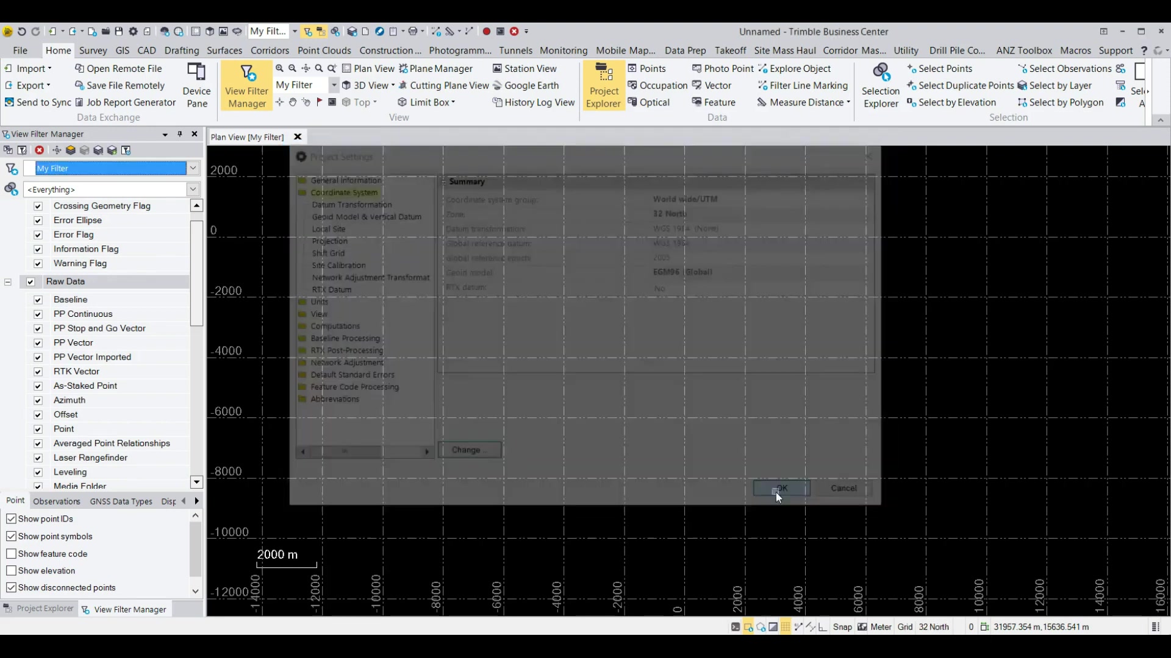Viewport: 1171px width, 658px height.
Task: Switch to the Survey ribbon tab
Action: pyautogui.click(x=93, y=51)
